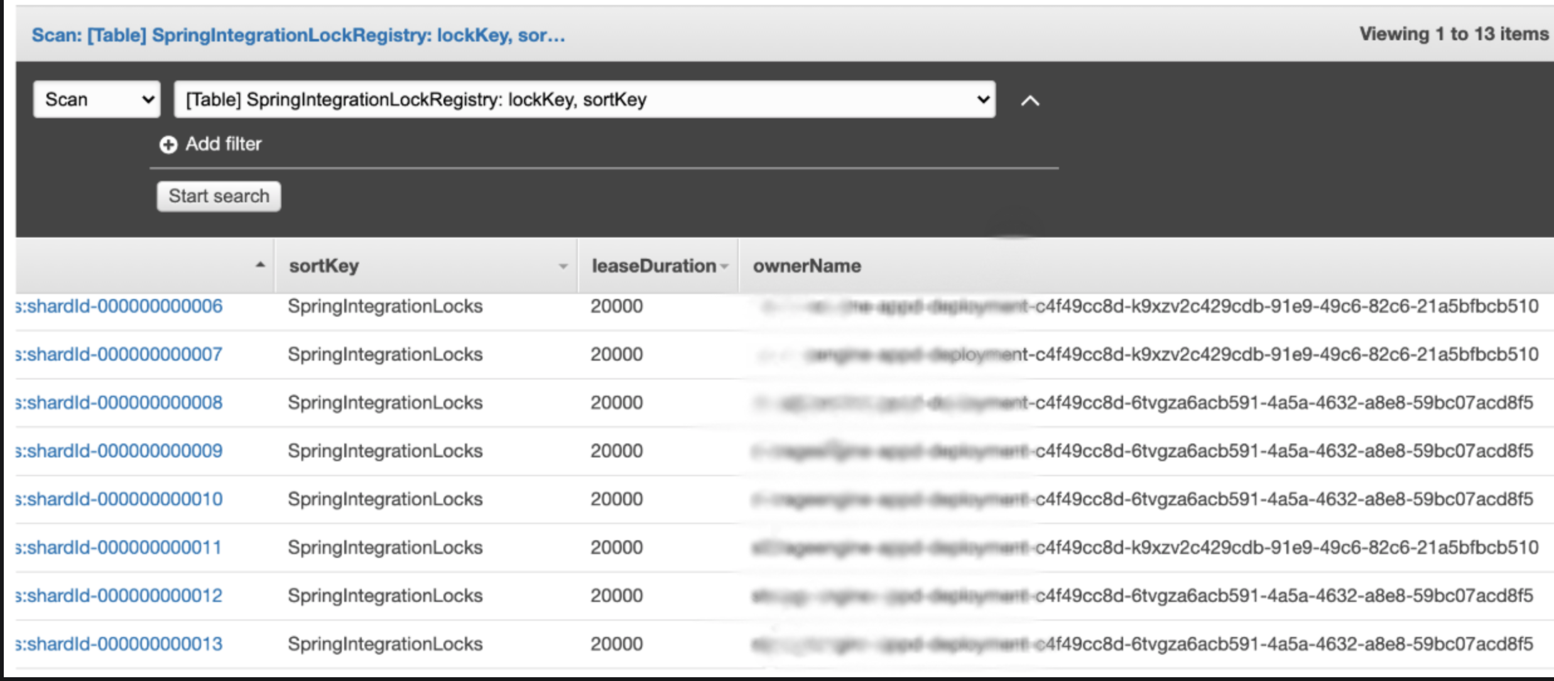Viewport: 1554px width, 681px height.
Task: Click the sort arrow beside the leaseDuration header
Action: [725, 266]
